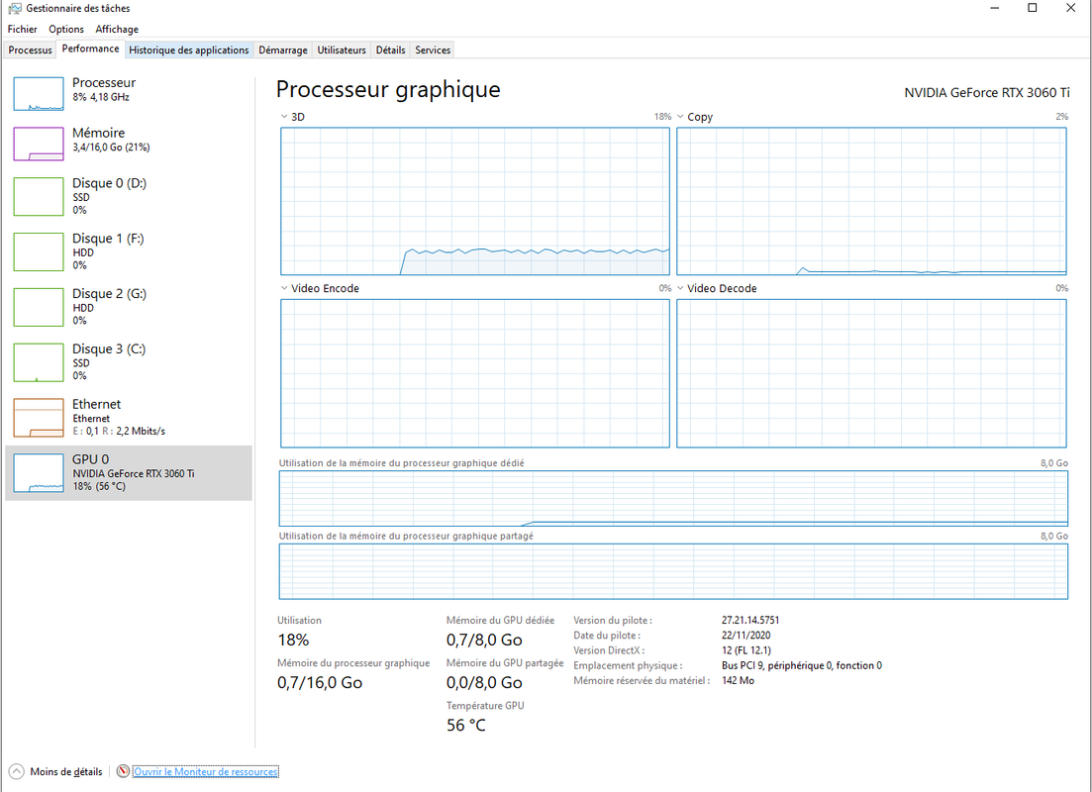1092x792 pixels.
Task: Select the Processeur mini graph thumbnail
Action: (39, 94)
